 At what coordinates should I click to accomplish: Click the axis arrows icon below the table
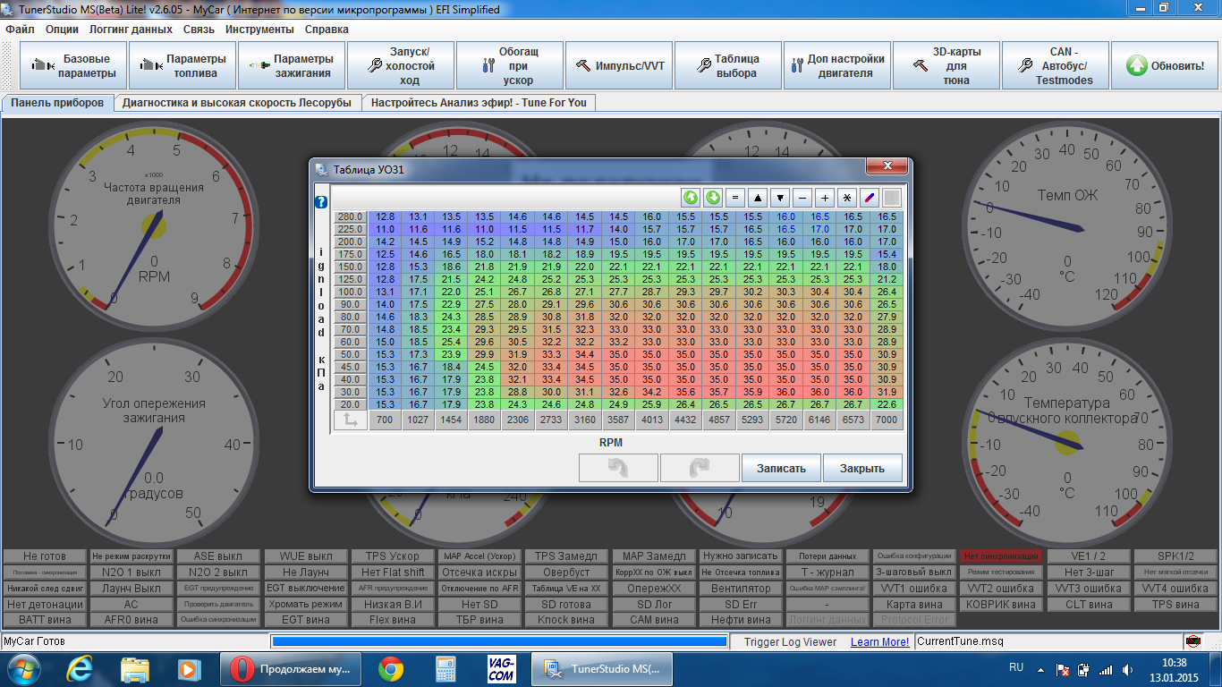351,420
